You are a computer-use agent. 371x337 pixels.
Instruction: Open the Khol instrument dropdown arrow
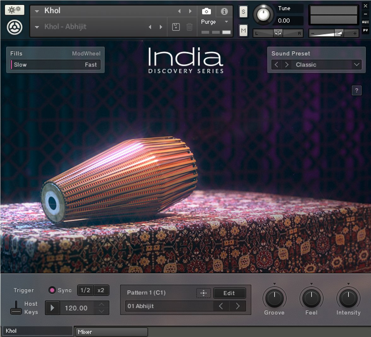37,11
